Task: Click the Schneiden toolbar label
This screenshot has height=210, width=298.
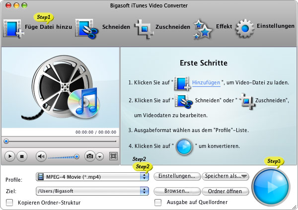Action: coord(116,27)
